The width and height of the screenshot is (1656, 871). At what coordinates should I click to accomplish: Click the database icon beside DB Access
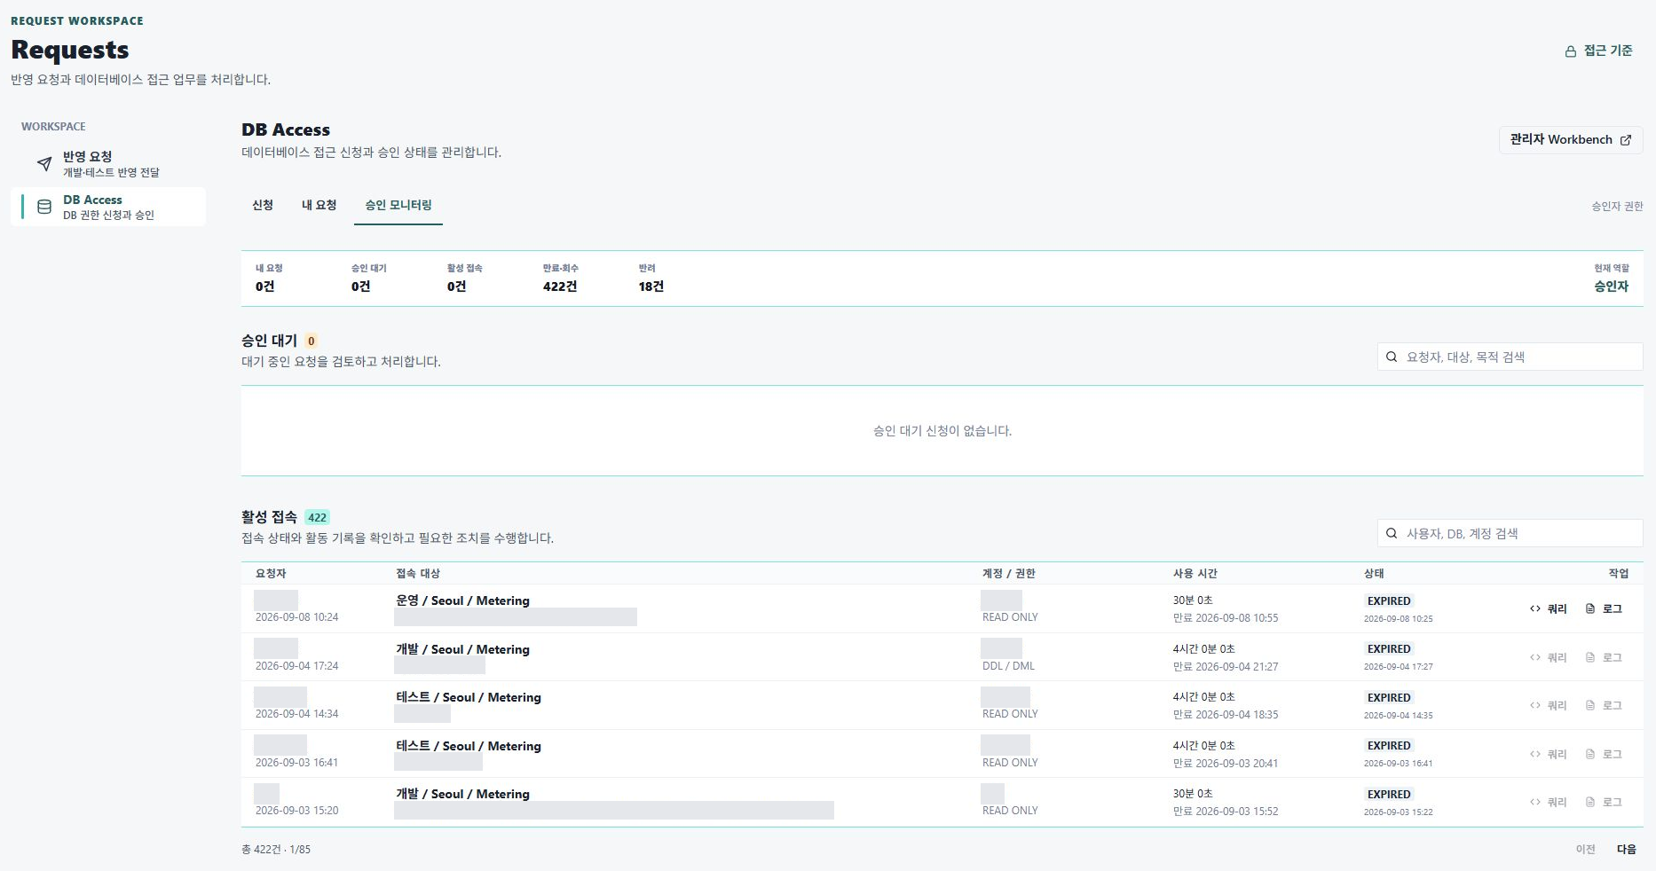44,207
